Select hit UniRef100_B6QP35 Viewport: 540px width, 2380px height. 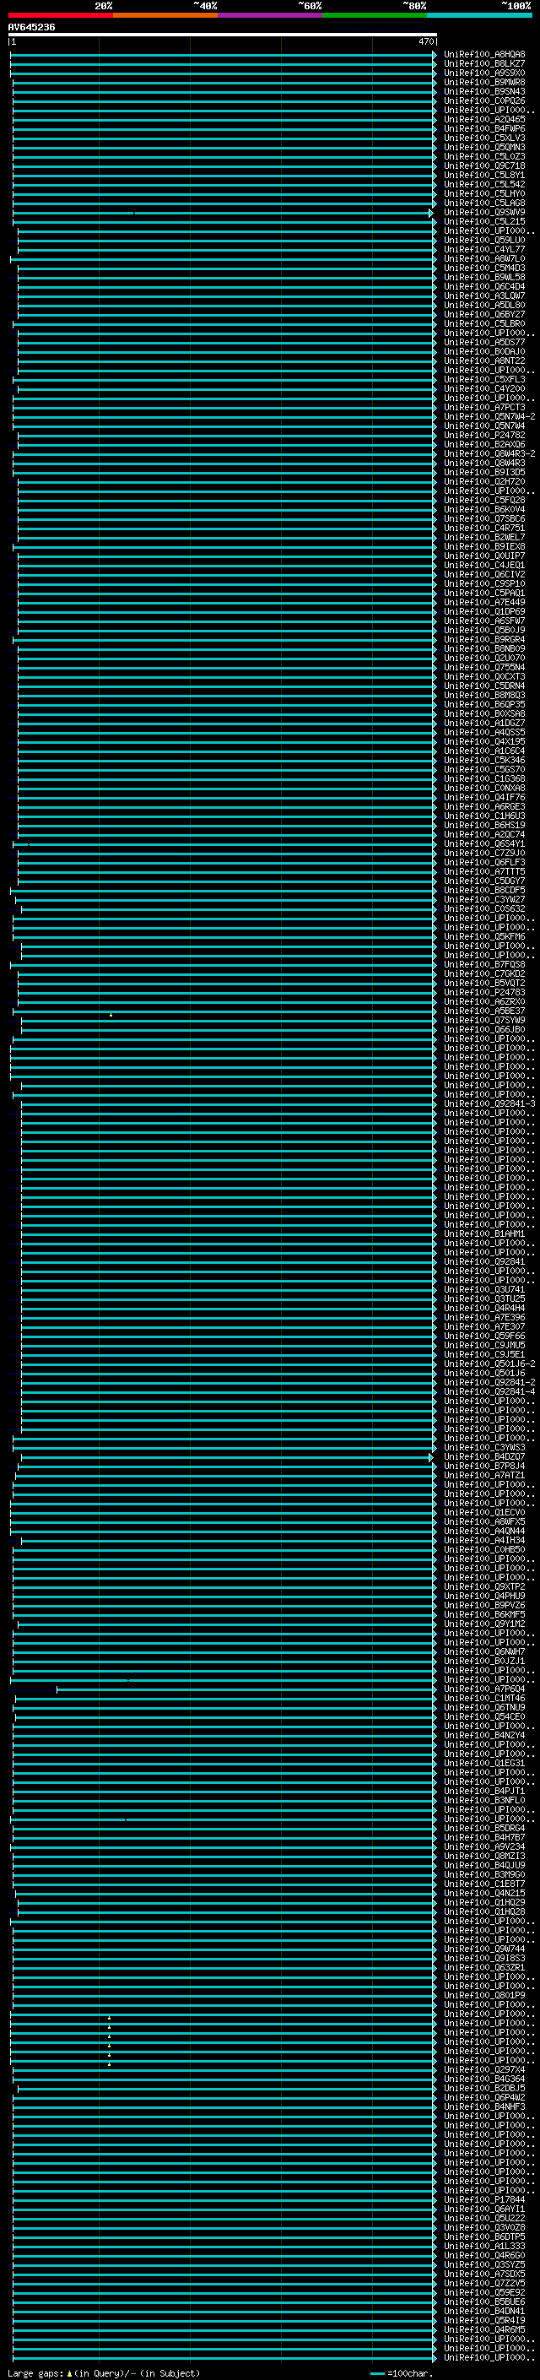(484, 704)
